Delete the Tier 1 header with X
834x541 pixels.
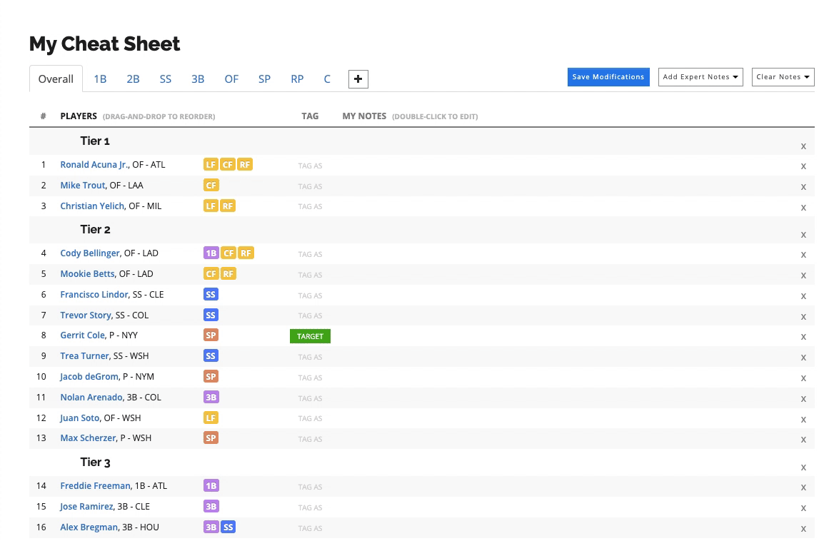(803, 146)
